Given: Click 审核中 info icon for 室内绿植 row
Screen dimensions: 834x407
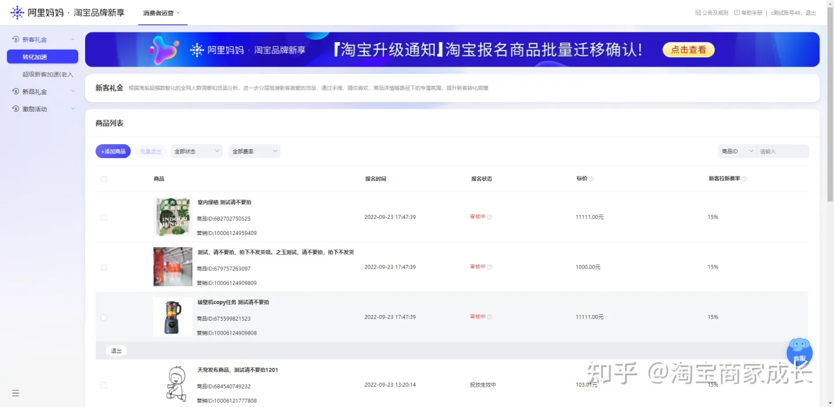Looking at the screenshot, I should pos(489,217).
